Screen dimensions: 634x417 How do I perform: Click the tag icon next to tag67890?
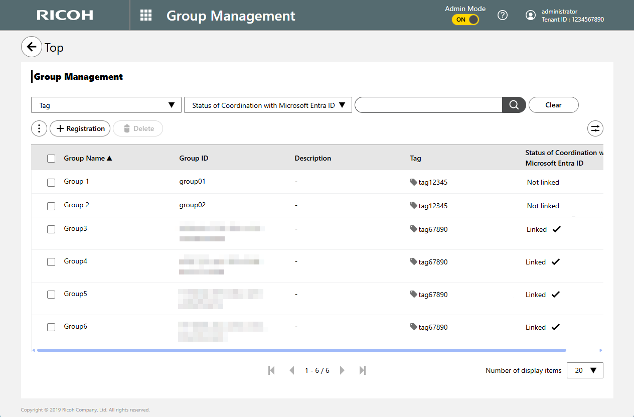[x=413, y=229]
